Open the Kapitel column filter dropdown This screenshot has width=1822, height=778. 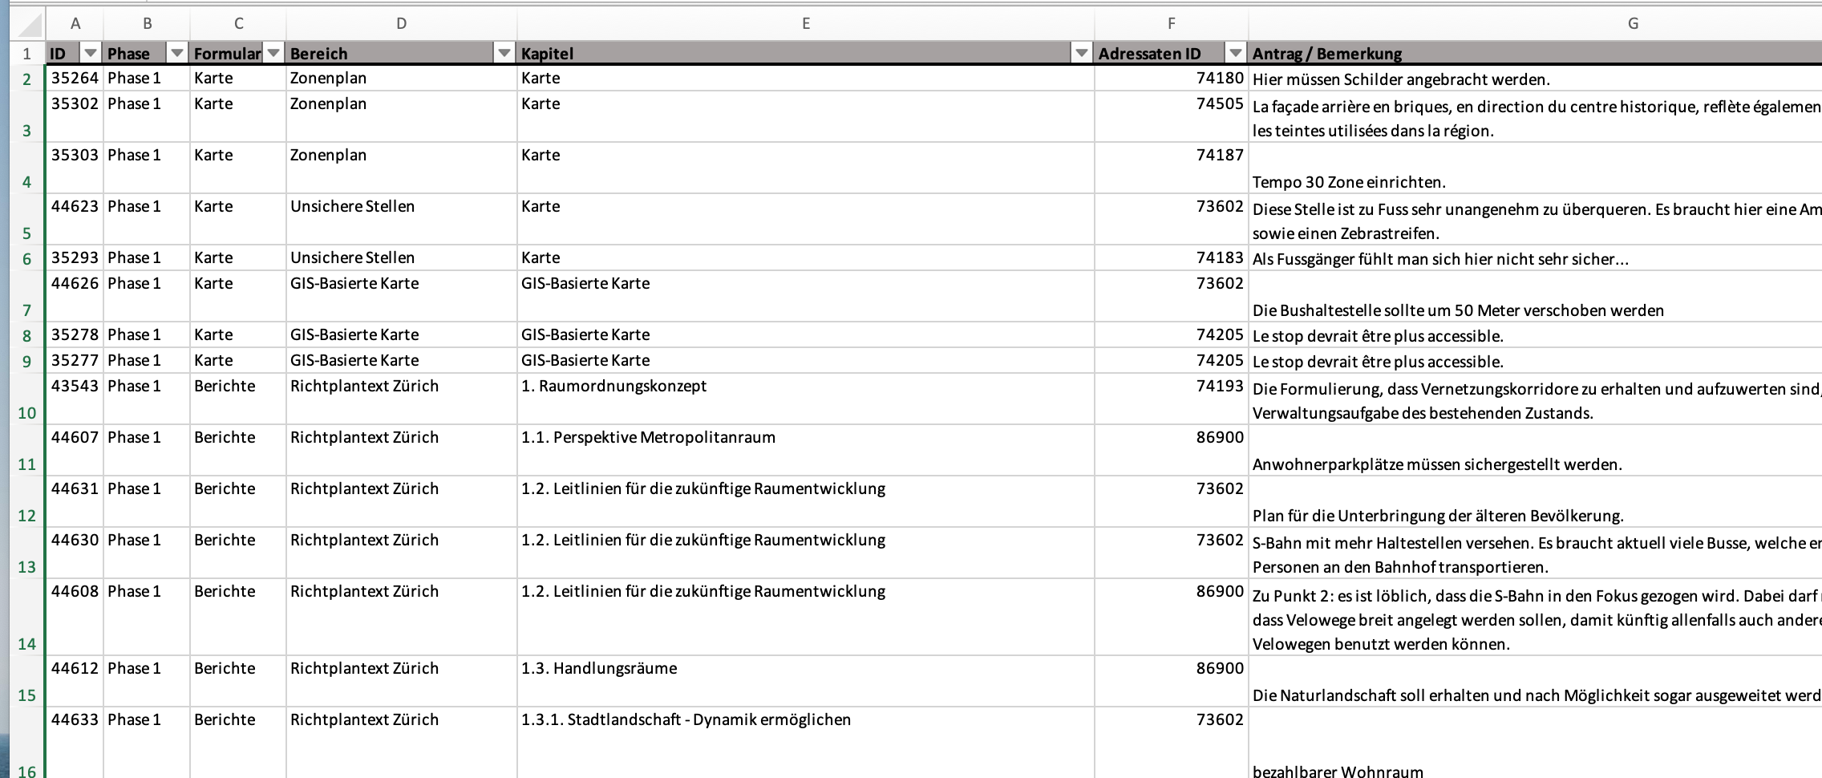[1082, 53]
